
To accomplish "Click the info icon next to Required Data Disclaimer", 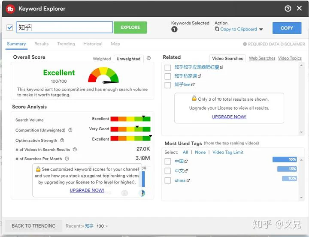I will coord(245,44).
